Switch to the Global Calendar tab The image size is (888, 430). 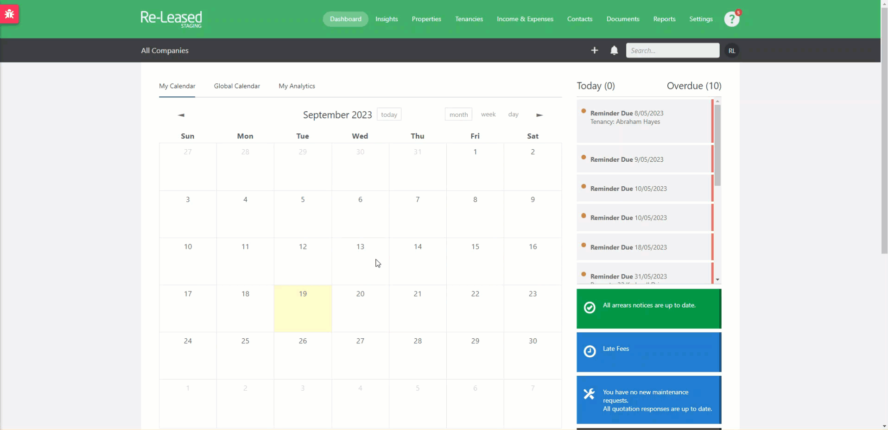click(237, 86)
